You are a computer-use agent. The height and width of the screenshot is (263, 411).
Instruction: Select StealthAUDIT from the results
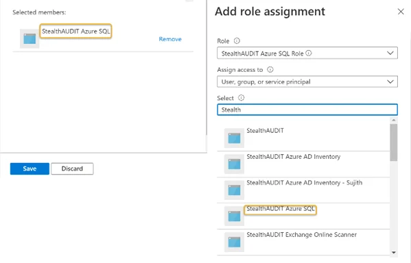coord(303,138)
